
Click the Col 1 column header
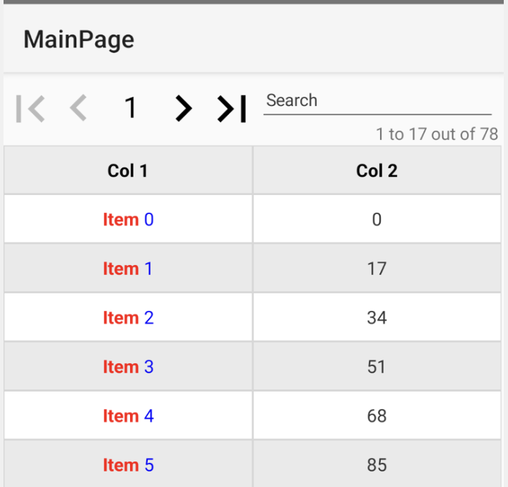point(128,170)
